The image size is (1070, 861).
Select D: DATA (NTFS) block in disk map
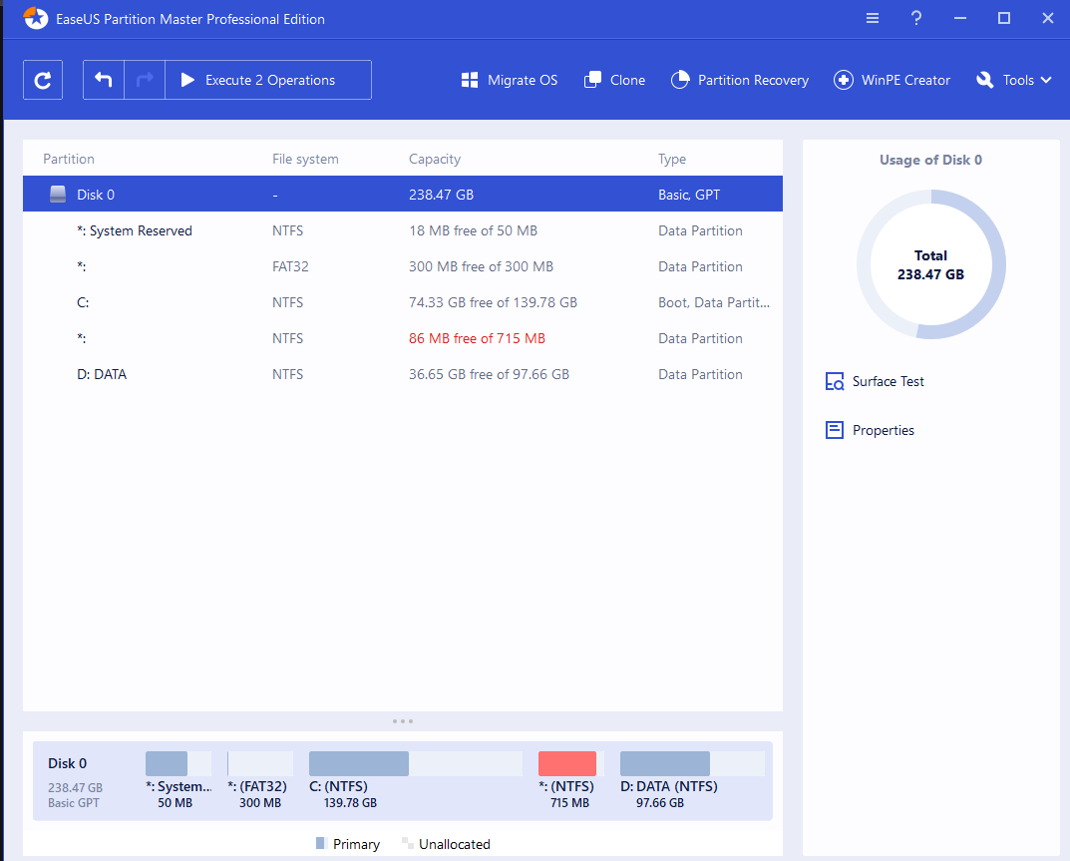coord(692,780)
